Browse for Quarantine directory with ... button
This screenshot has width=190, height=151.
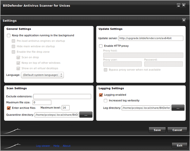(86, 115)
